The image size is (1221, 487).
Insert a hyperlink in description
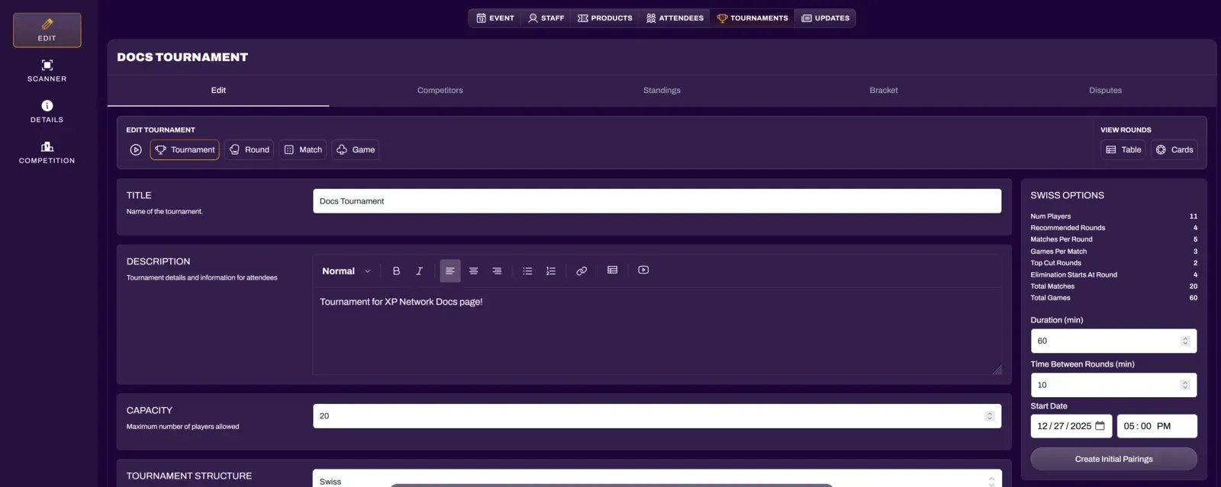pyautogui.click(x=582, y=271)
